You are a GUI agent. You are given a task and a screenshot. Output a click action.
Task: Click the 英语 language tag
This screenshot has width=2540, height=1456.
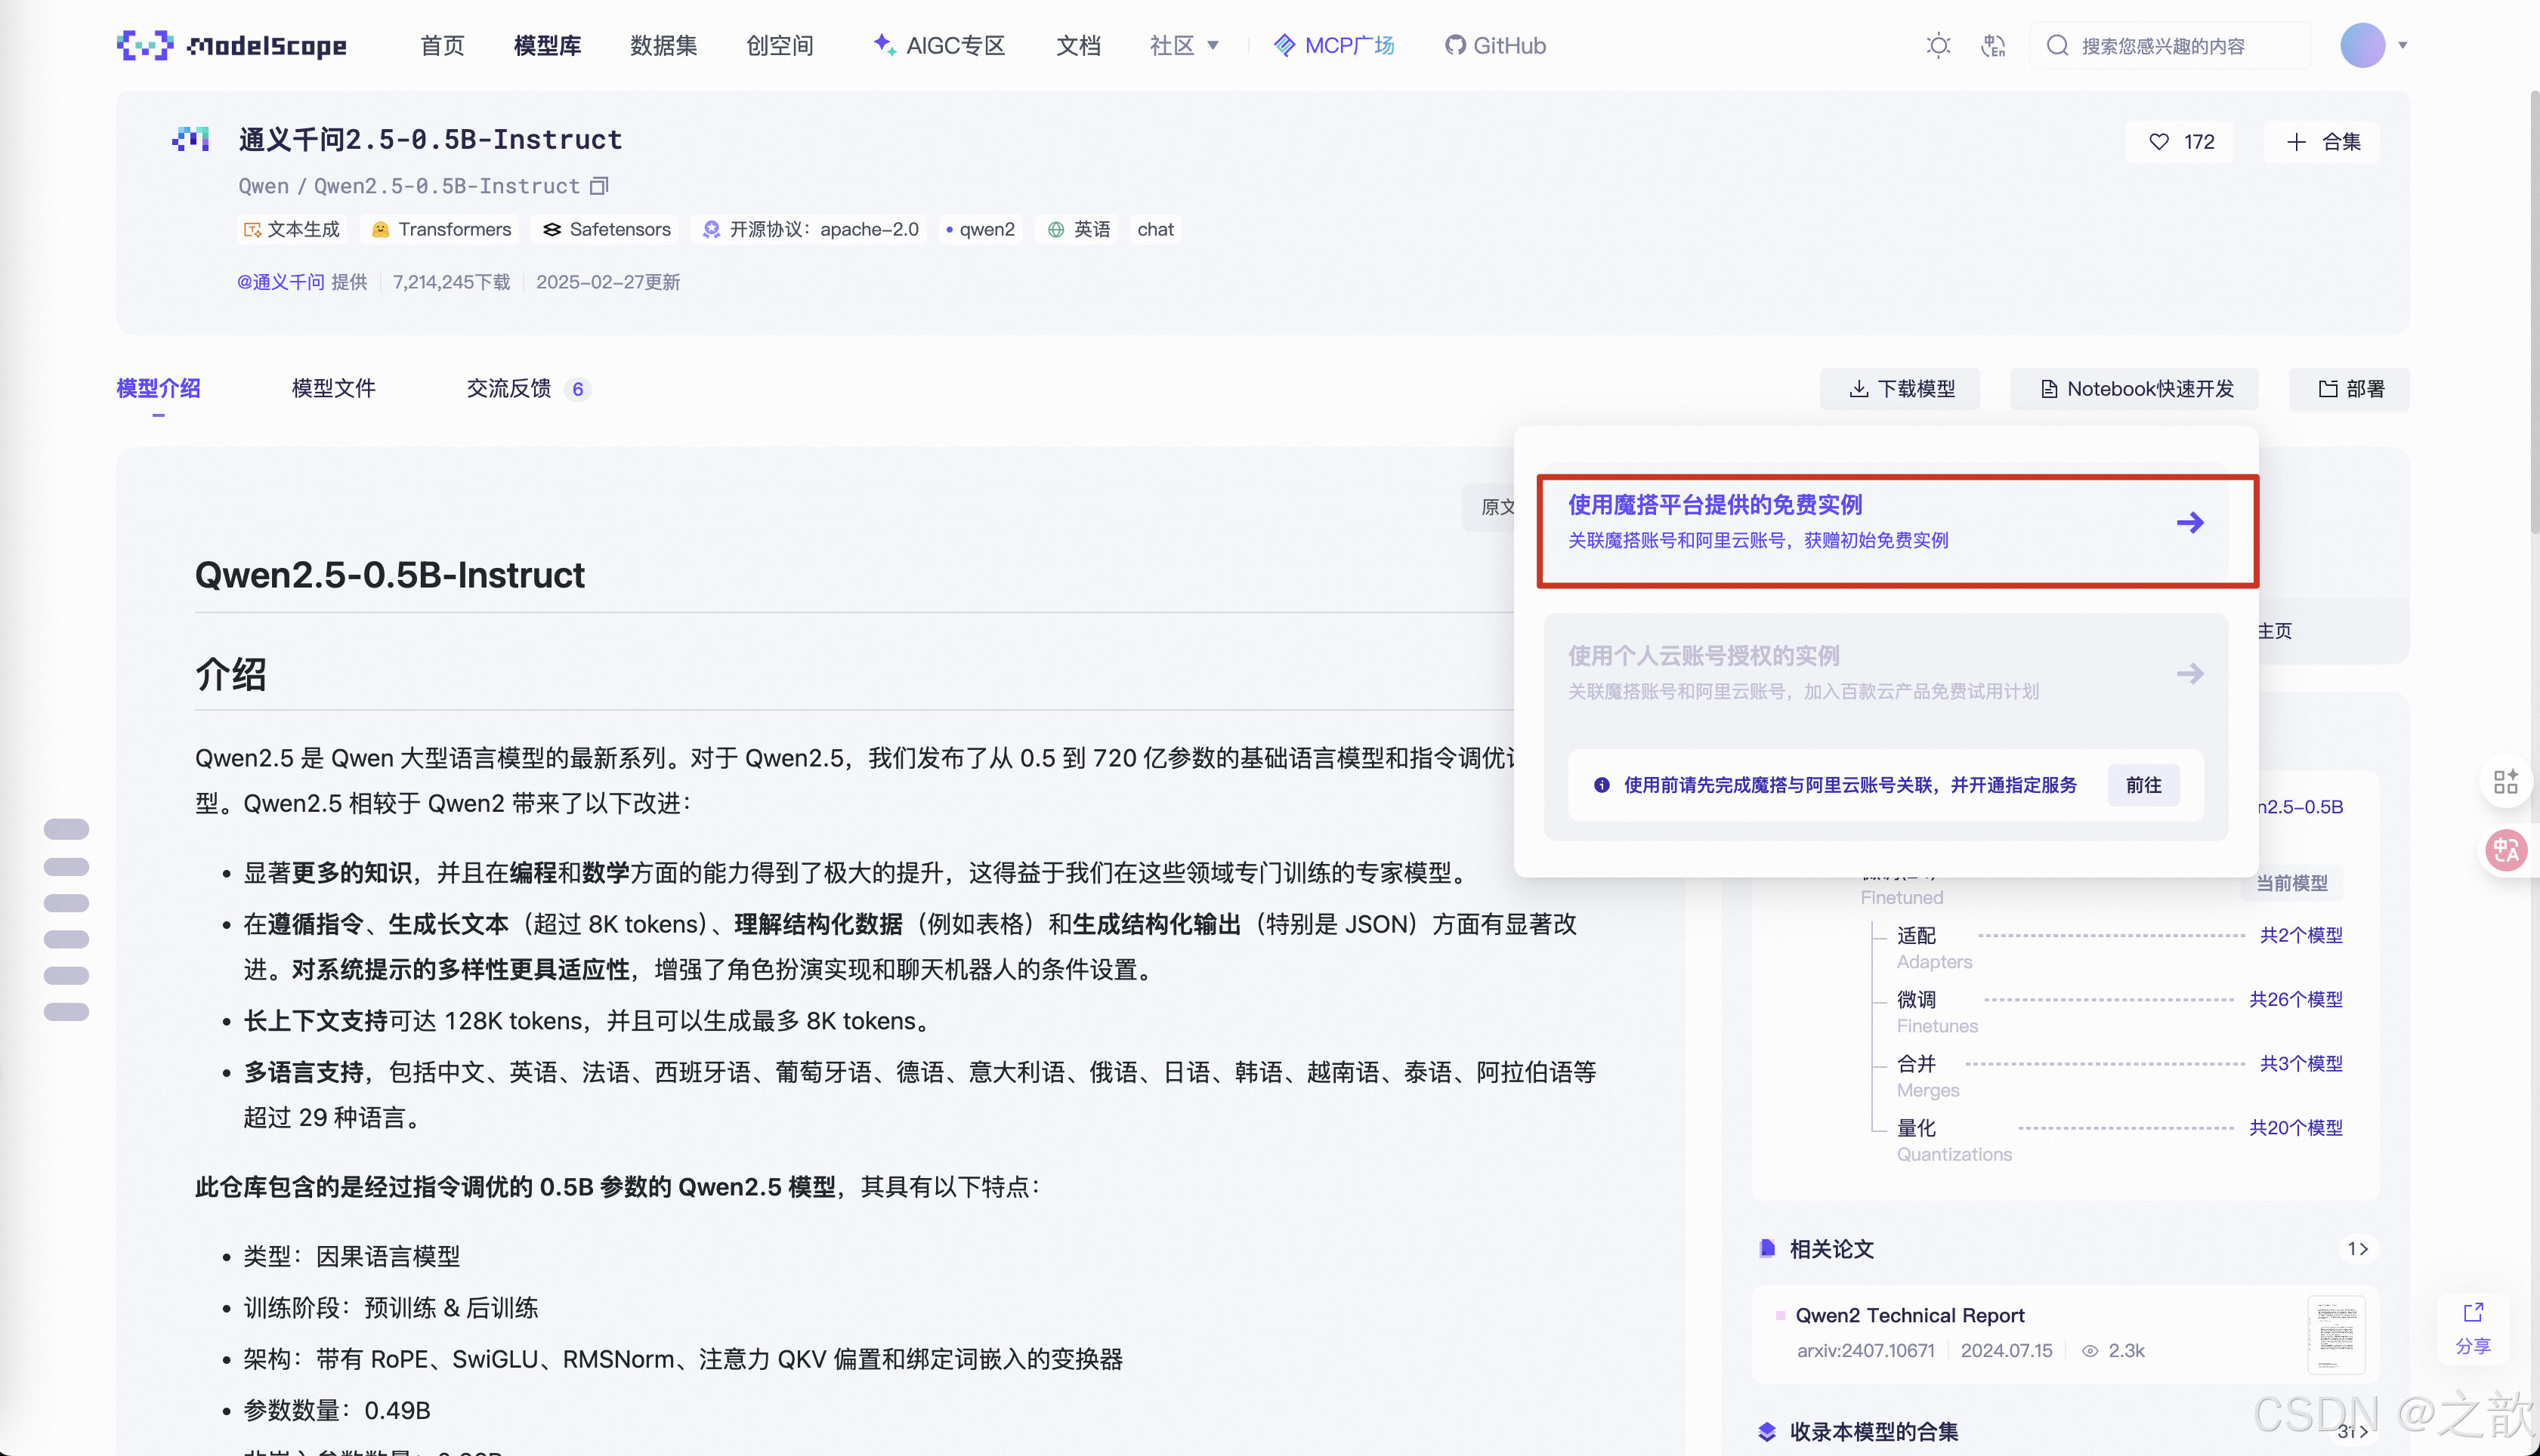1078,229
